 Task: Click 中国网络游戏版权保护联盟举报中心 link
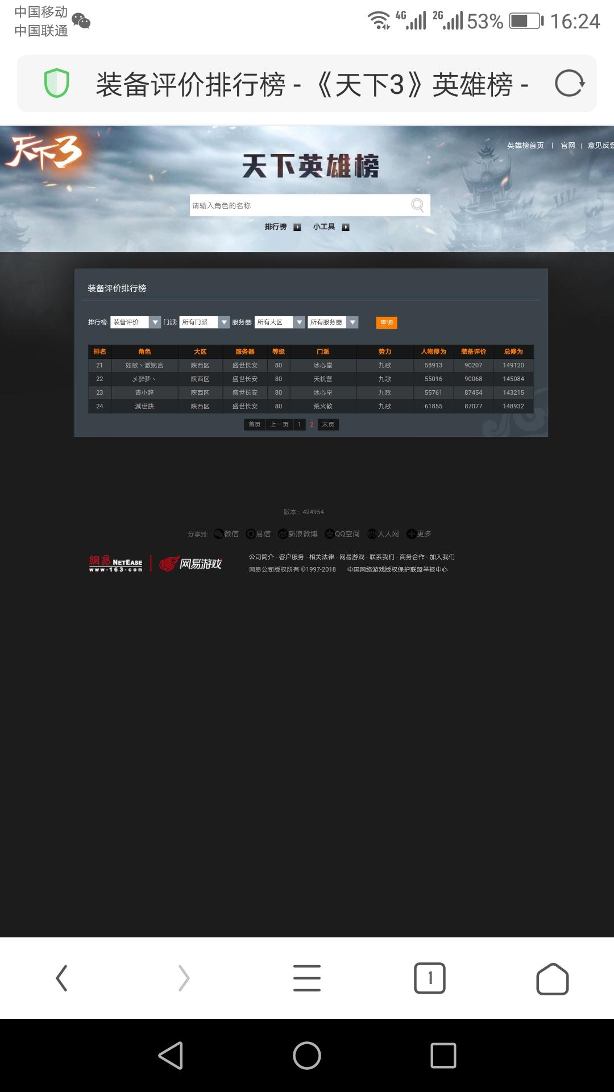tap(397, 569)
